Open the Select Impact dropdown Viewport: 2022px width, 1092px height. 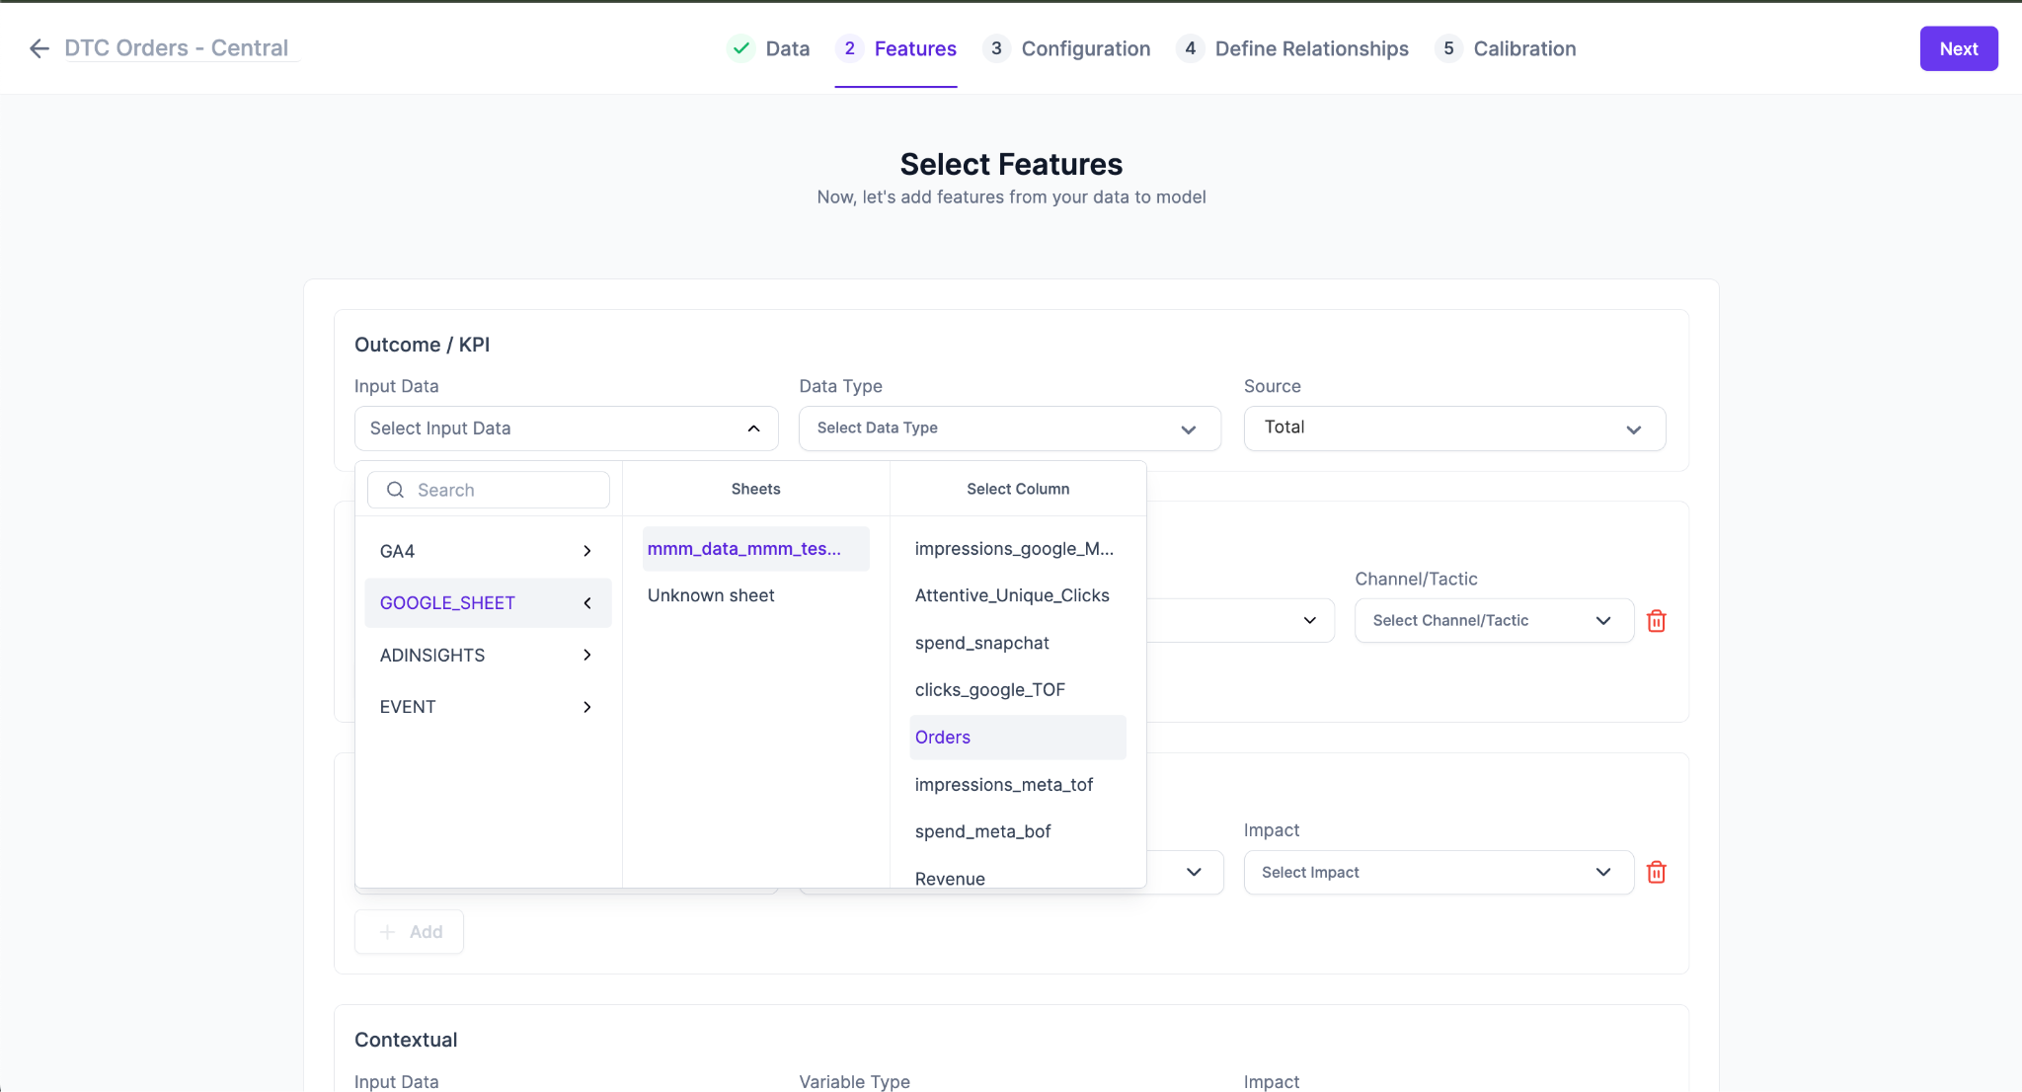1438,873
